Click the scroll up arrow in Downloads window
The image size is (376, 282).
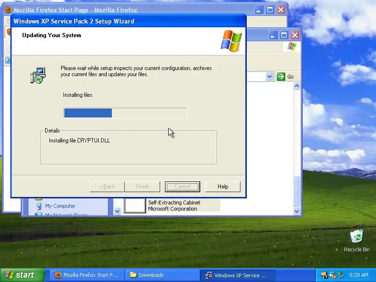point(297,86)
